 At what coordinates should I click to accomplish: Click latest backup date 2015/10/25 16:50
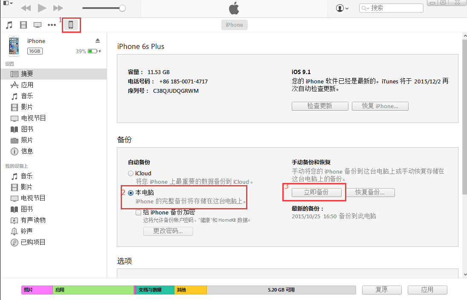pos(314,216)
